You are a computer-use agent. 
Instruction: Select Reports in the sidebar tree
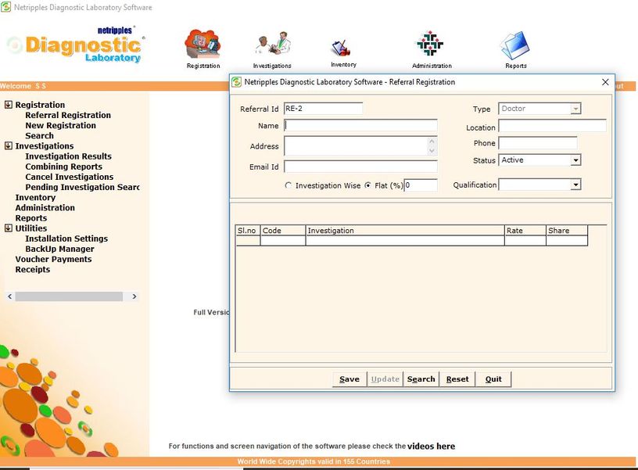click(31, 218)
